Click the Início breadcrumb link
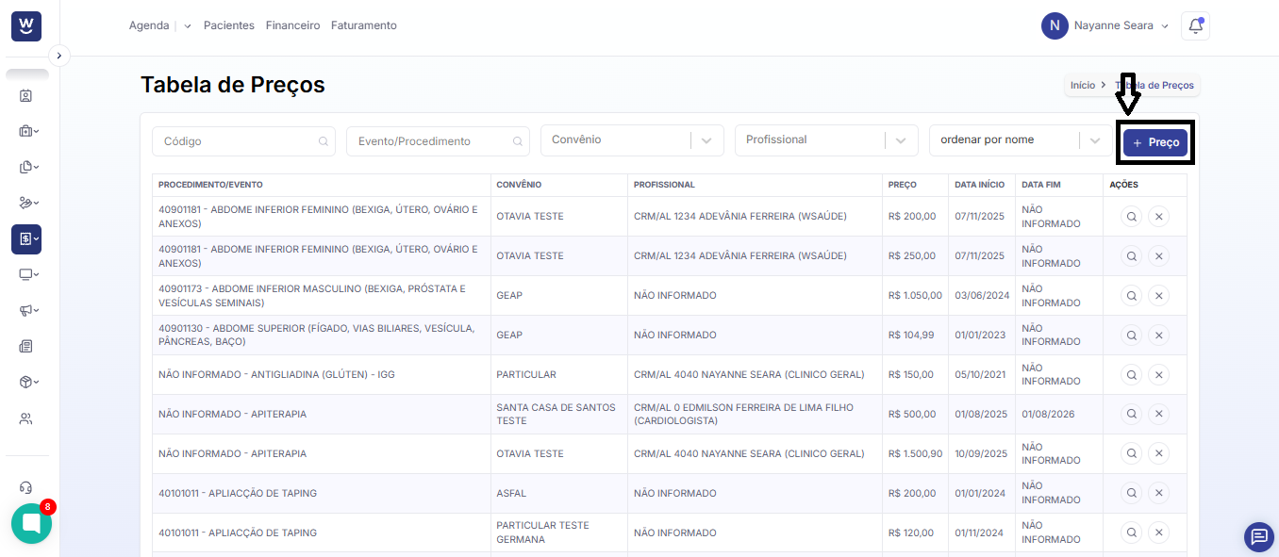1279x557 pixels. pyautogui.click(x=1083, y=85)
